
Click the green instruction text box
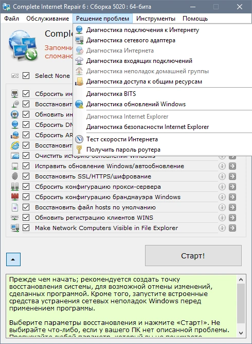(122, 306)
